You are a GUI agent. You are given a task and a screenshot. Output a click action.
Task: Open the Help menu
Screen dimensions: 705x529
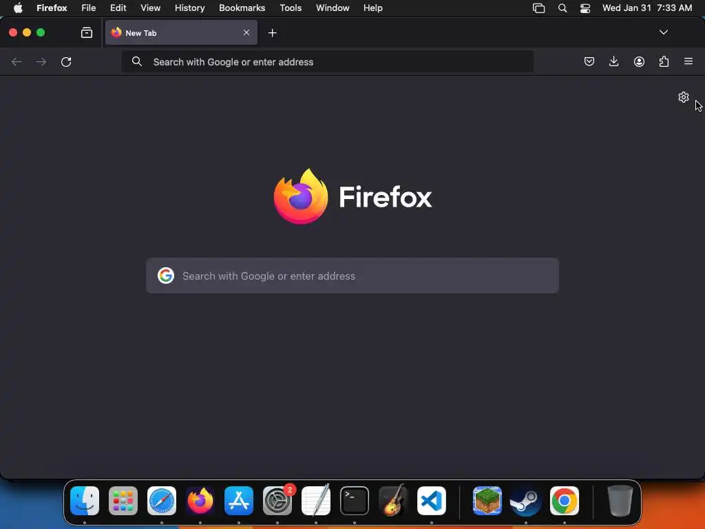[372, 8]
